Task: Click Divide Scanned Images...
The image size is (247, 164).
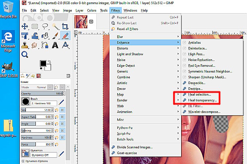Action: point(145,147)
